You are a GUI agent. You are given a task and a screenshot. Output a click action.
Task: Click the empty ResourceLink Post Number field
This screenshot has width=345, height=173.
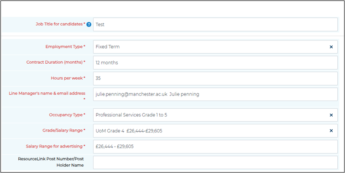click(215, 163)
